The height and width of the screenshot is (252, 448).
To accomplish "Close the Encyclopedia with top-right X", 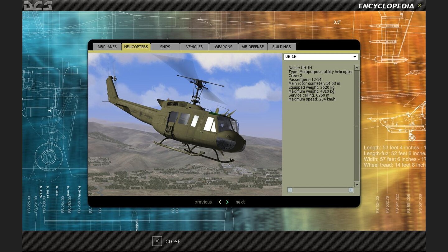I will click(420, 5).
